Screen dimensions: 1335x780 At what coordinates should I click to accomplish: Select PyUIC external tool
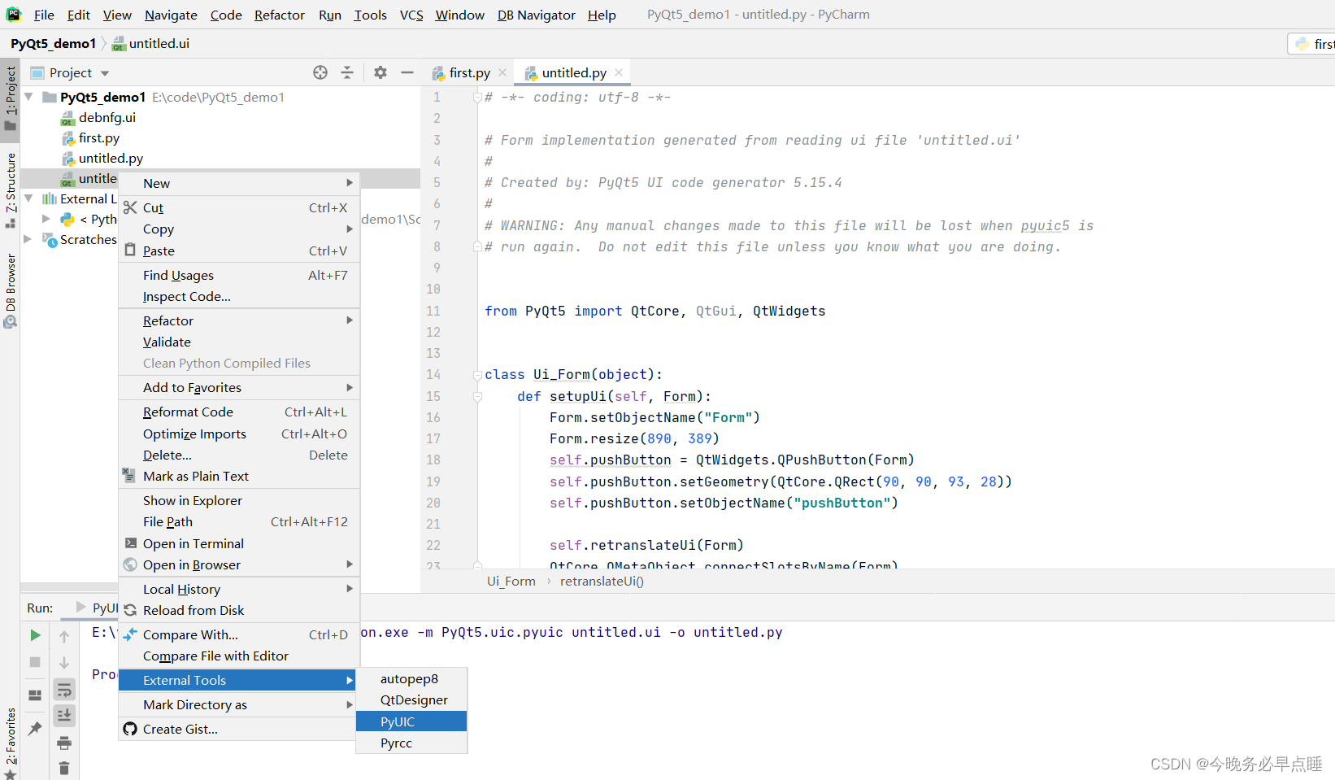pos(411,721)
